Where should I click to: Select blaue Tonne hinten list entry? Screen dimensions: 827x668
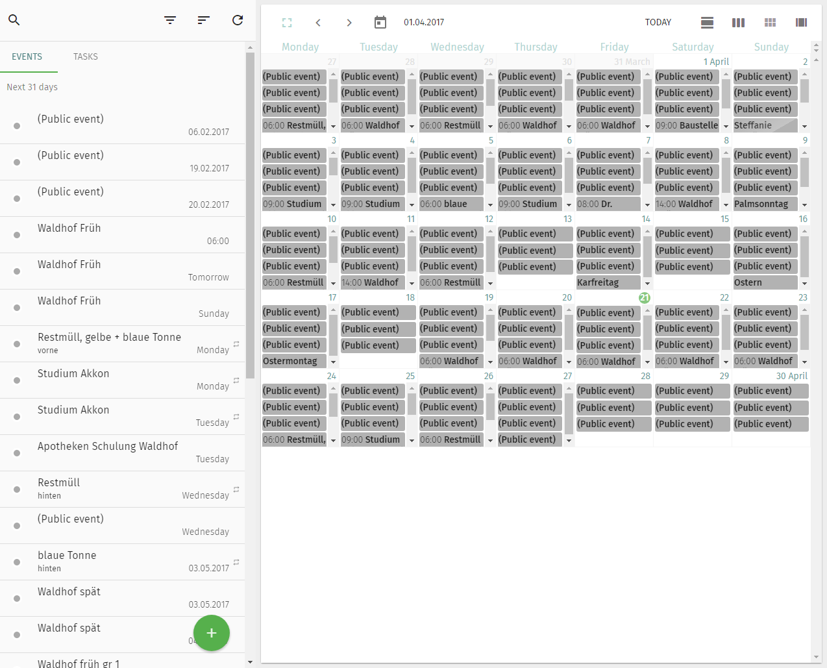point(123,562)
